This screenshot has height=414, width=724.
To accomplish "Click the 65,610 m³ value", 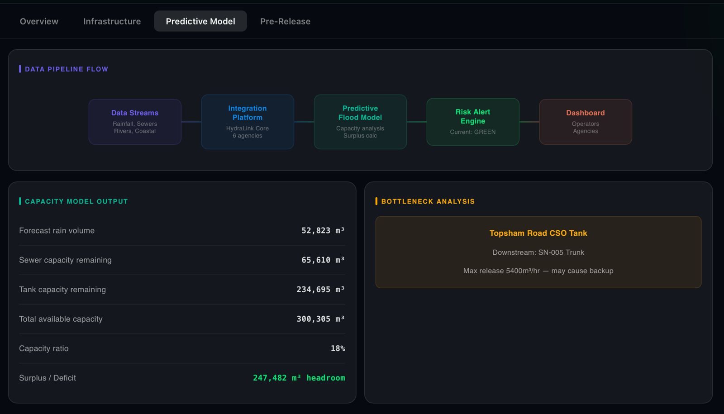I will pos(323,260).
